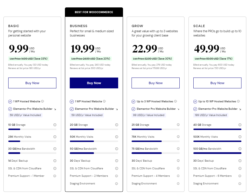Select the Best for WooCommerce banner
The image size is (250, 195).
click(94, 12)
